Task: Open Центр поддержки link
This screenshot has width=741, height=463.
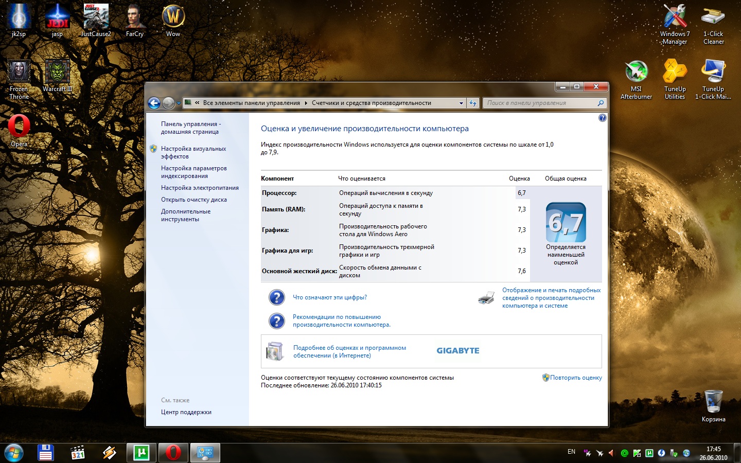Action: tap(186, 412)
